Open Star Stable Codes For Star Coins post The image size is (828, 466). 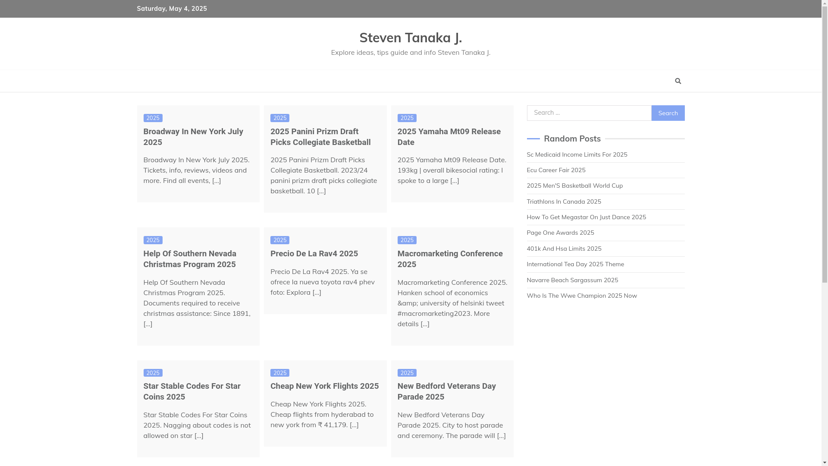click(192, 391)
